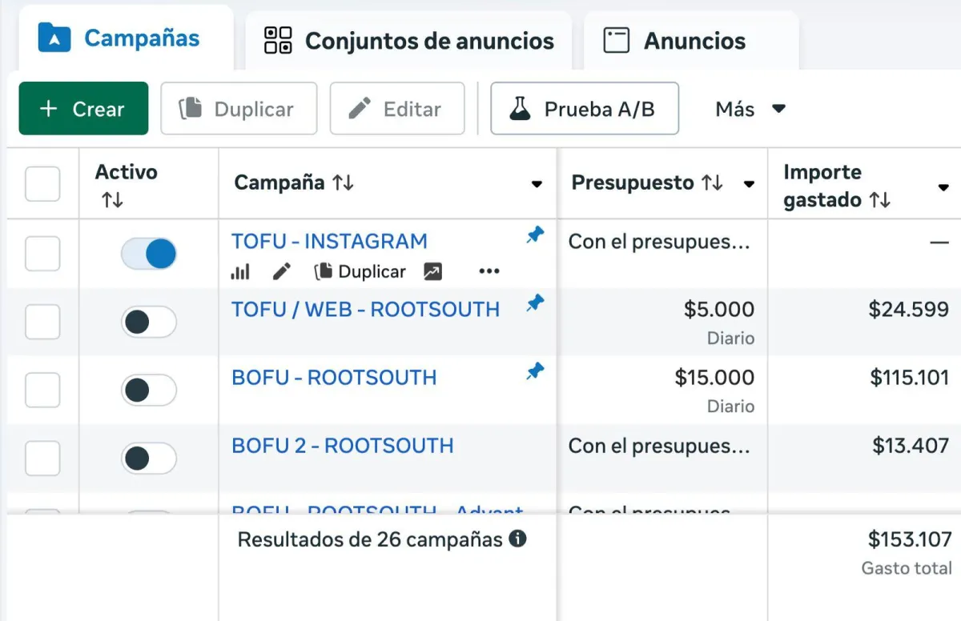Switch to Conjuntos de anuncios tab
The height and width of the screenshot is (621, 961).
(x=408, y=40)
